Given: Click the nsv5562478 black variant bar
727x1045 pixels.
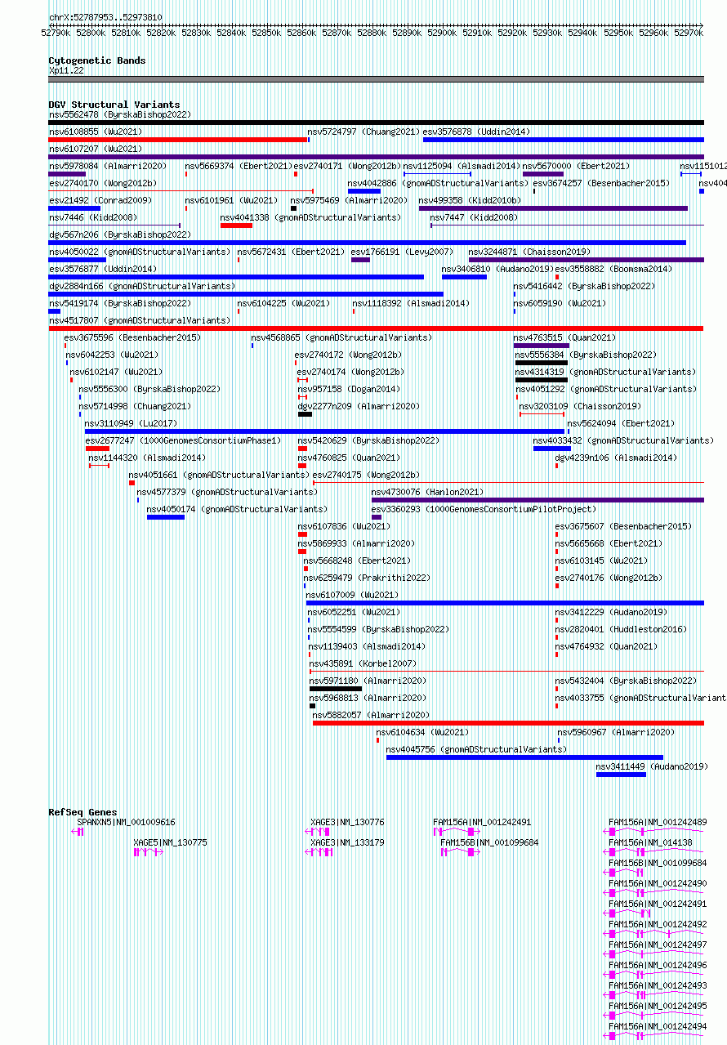Looking at the screenshot, I should coord(376,123).
